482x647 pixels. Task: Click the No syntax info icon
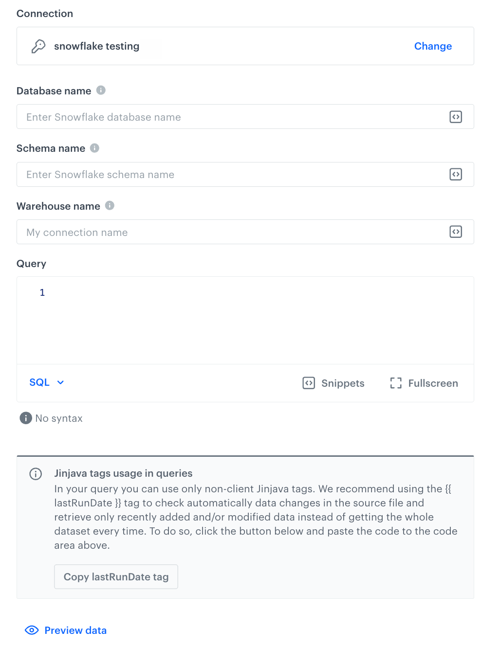click(25, 418)
